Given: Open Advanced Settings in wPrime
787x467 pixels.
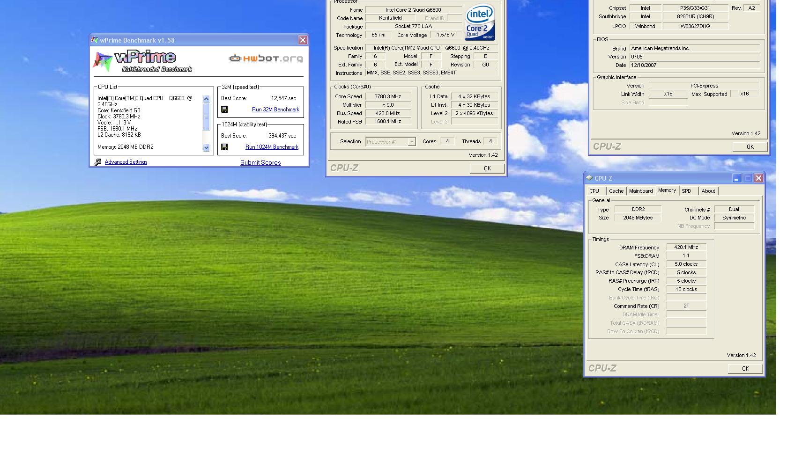Looking at the screenshot, I should tap(126, 162).
